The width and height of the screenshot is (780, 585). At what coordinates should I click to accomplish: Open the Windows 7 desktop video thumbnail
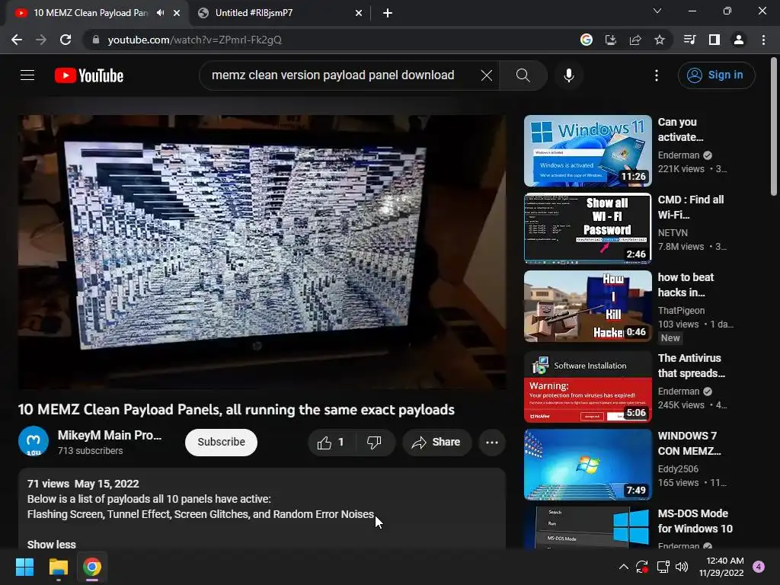pos(587,465)
